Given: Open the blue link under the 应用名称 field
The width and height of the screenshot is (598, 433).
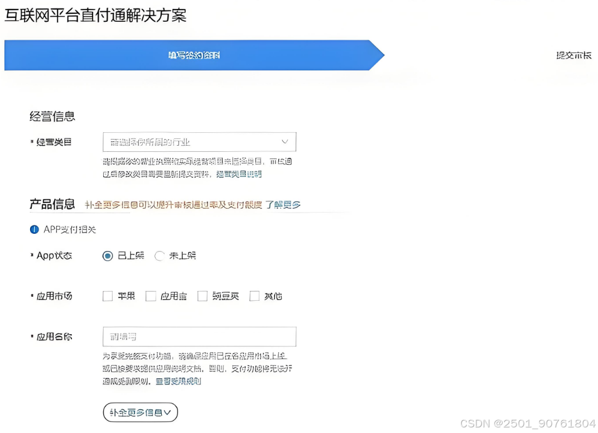Looking at the screenshot, I should point(179,381).
